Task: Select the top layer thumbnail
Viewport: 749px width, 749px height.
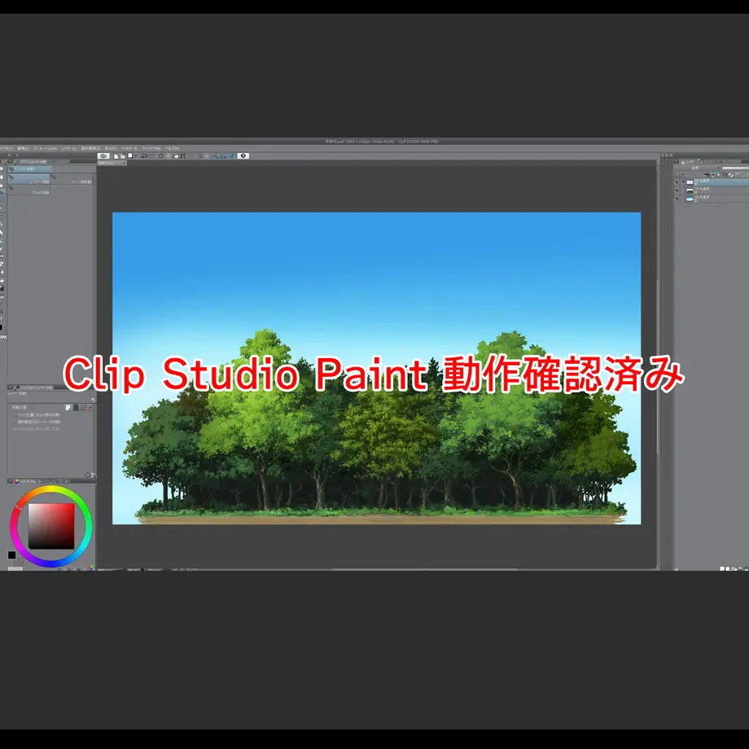Action: (x=690, y=182)
